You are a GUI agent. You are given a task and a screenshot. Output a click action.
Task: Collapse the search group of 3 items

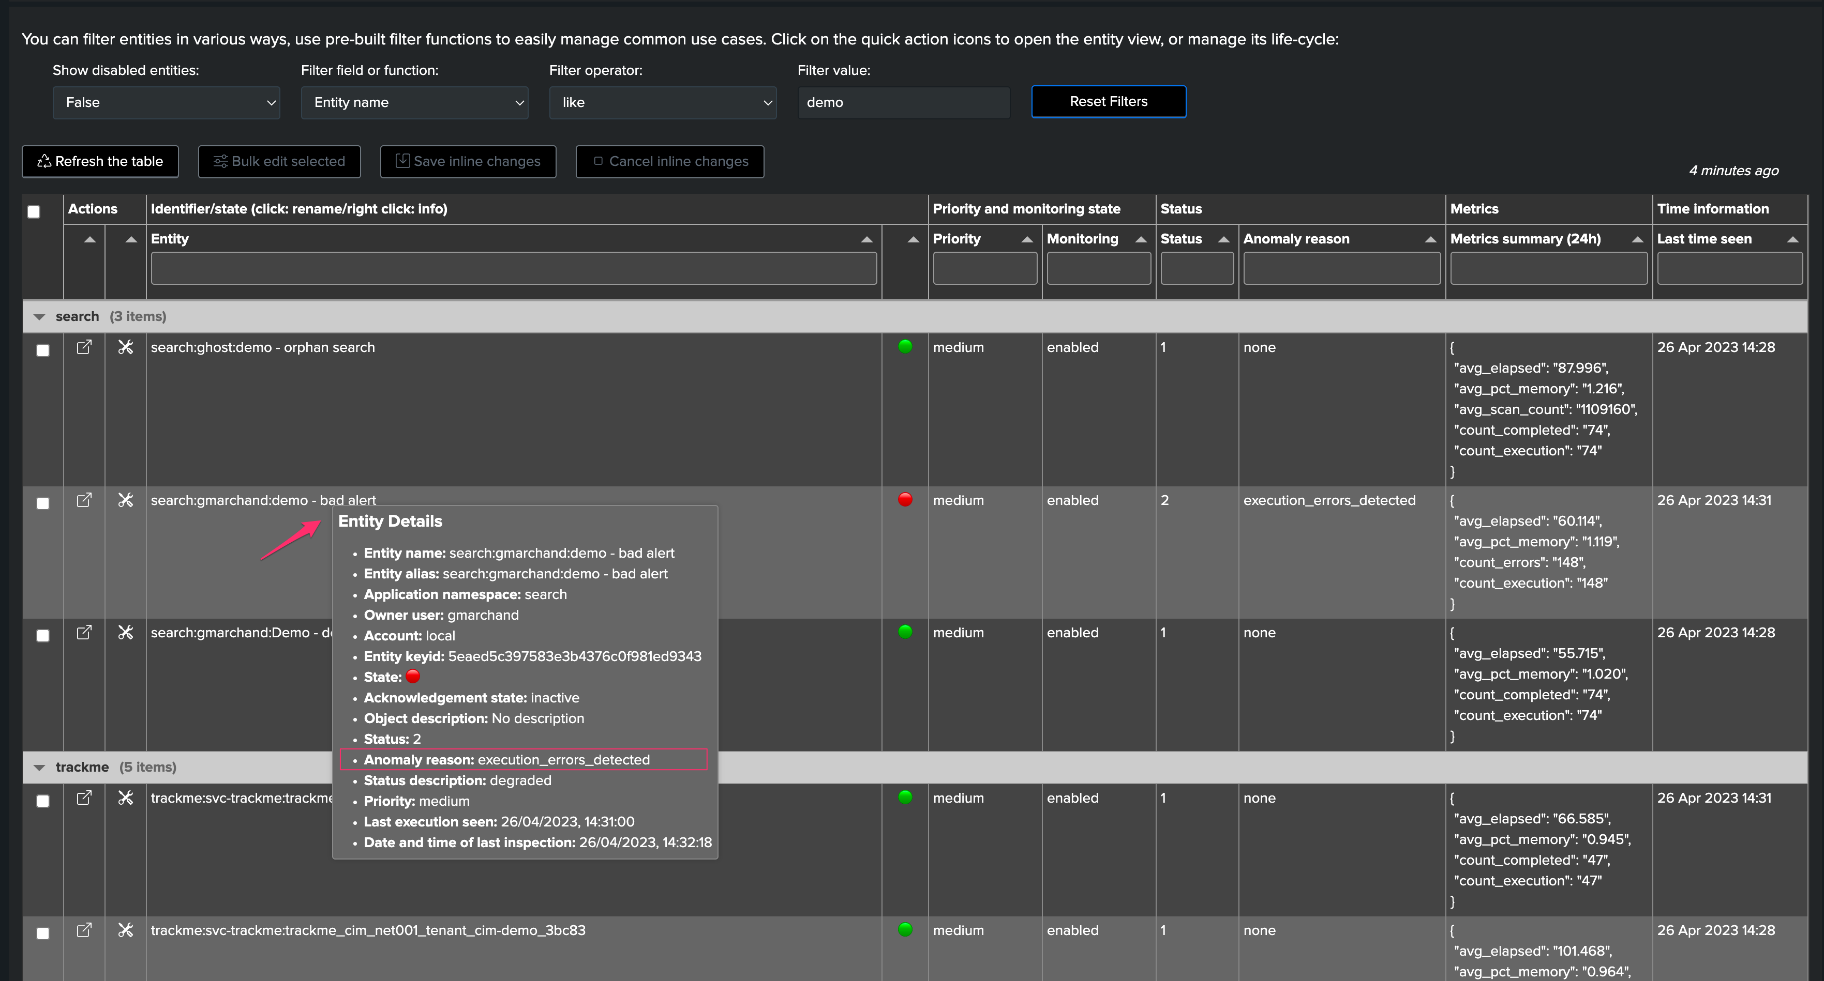point(40,317)
